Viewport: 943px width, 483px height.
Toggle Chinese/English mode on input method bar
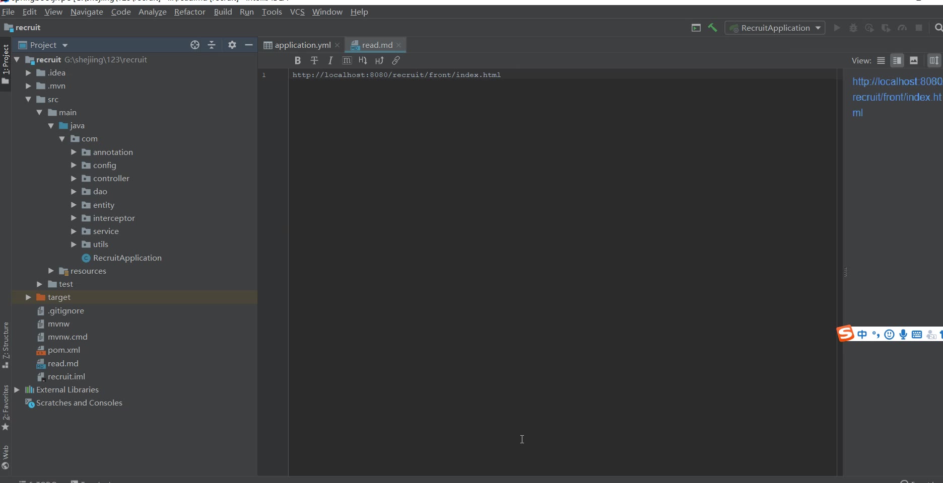[x=862, y=335]
